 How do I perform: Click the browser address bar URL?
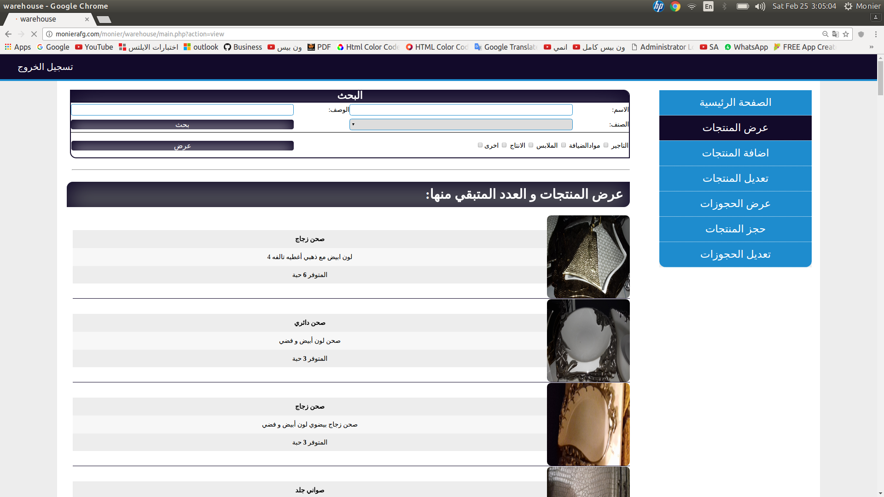click(140, 34)
